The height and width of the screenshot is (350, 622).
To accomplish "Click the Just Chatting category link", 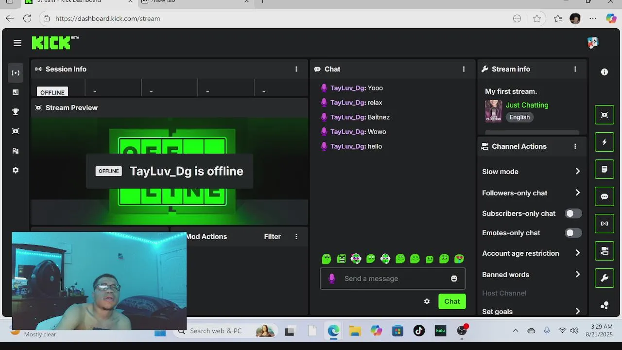I will coord(527,105).
